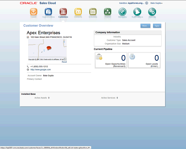The width and height of the screenshot is (186, 149).
Task: Click the address 100 Main Street text
Action: pyautogui.click(x=51, y=37)
